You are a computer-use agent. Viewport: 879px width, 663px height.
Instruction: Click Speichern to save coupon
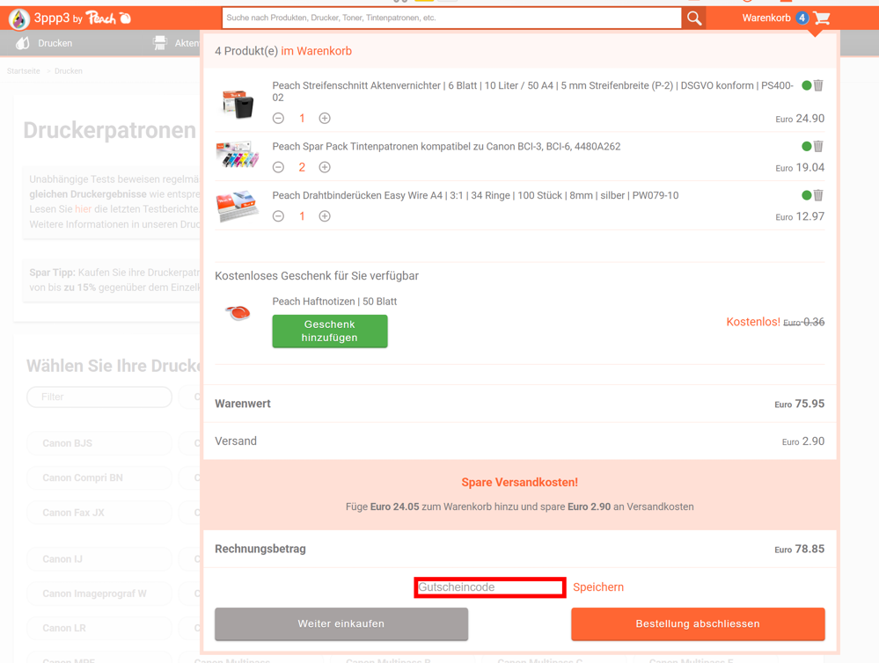point(598,587)
